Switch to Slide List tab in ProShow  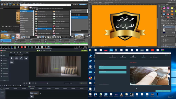pos(4,32)
